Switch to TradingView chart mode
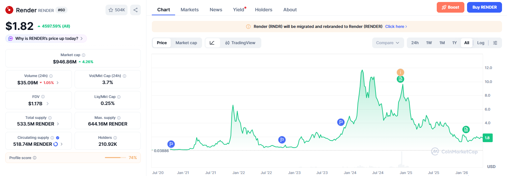The width and height of the screenshot is (507, 176). pos(240,43)
